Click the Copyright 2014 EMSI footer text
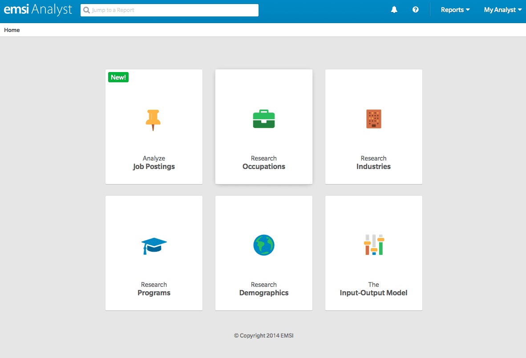The image size is (526, 358). [263, 336]
